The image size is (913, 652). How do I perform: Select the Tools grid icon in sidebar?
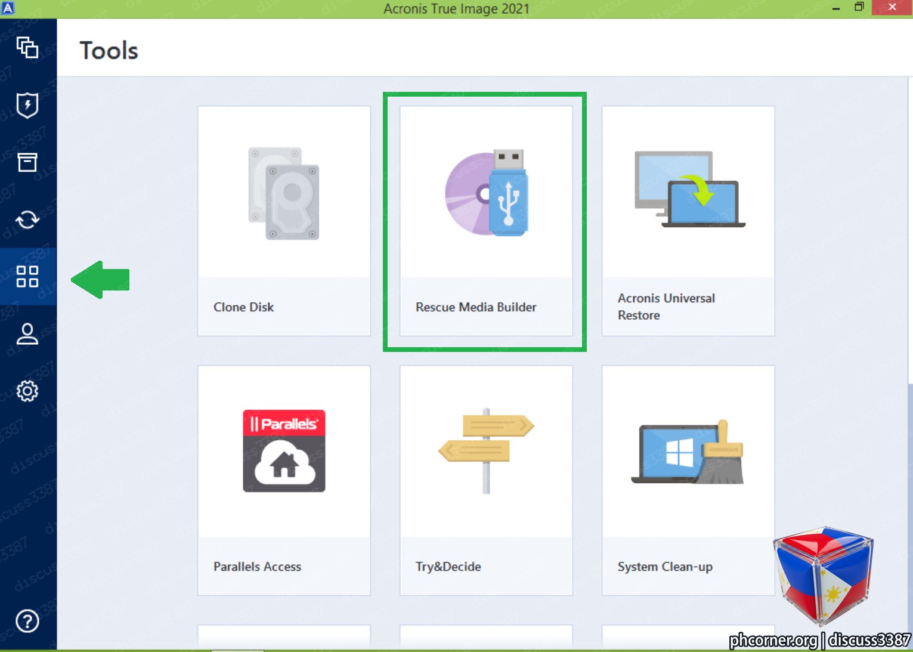[x=27, y=277]
